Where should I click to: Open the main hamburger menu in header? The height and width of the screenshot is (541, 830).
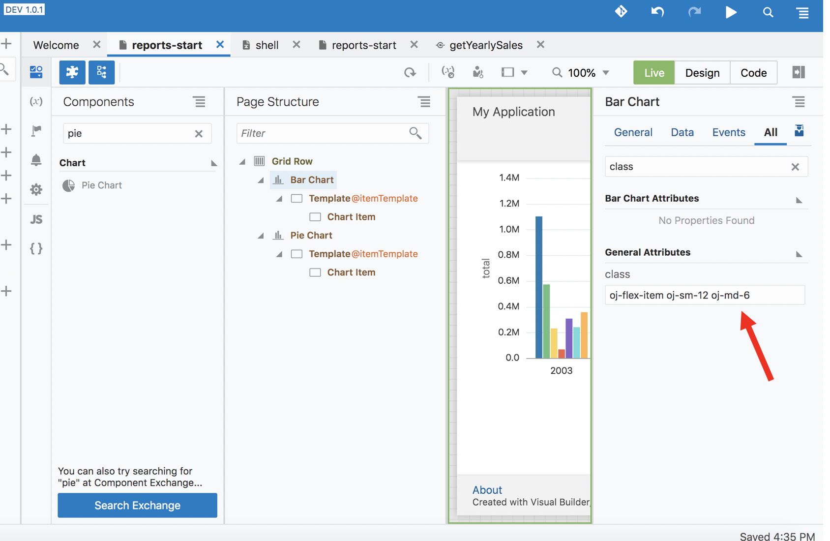coord(803,12)
